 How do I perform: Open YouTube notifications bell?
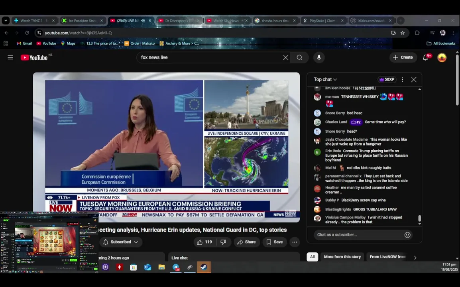426,57
